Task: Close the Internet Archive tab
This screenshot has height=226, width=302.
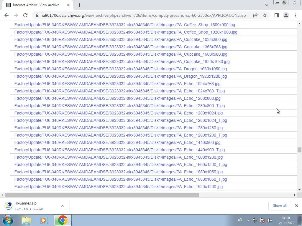Action: (x=68, y=5)
